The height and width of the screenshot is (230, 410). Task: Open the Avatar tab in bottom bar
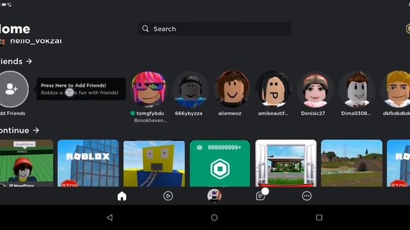pyautogui.click(x=214, y=195)
